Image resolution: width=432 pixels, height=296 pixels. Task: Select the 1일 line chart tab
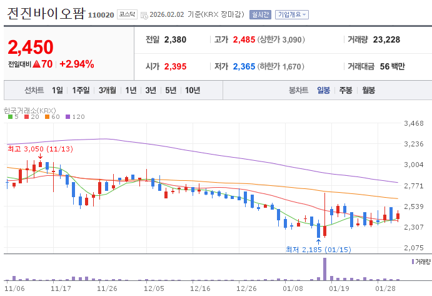click(58, 90)
